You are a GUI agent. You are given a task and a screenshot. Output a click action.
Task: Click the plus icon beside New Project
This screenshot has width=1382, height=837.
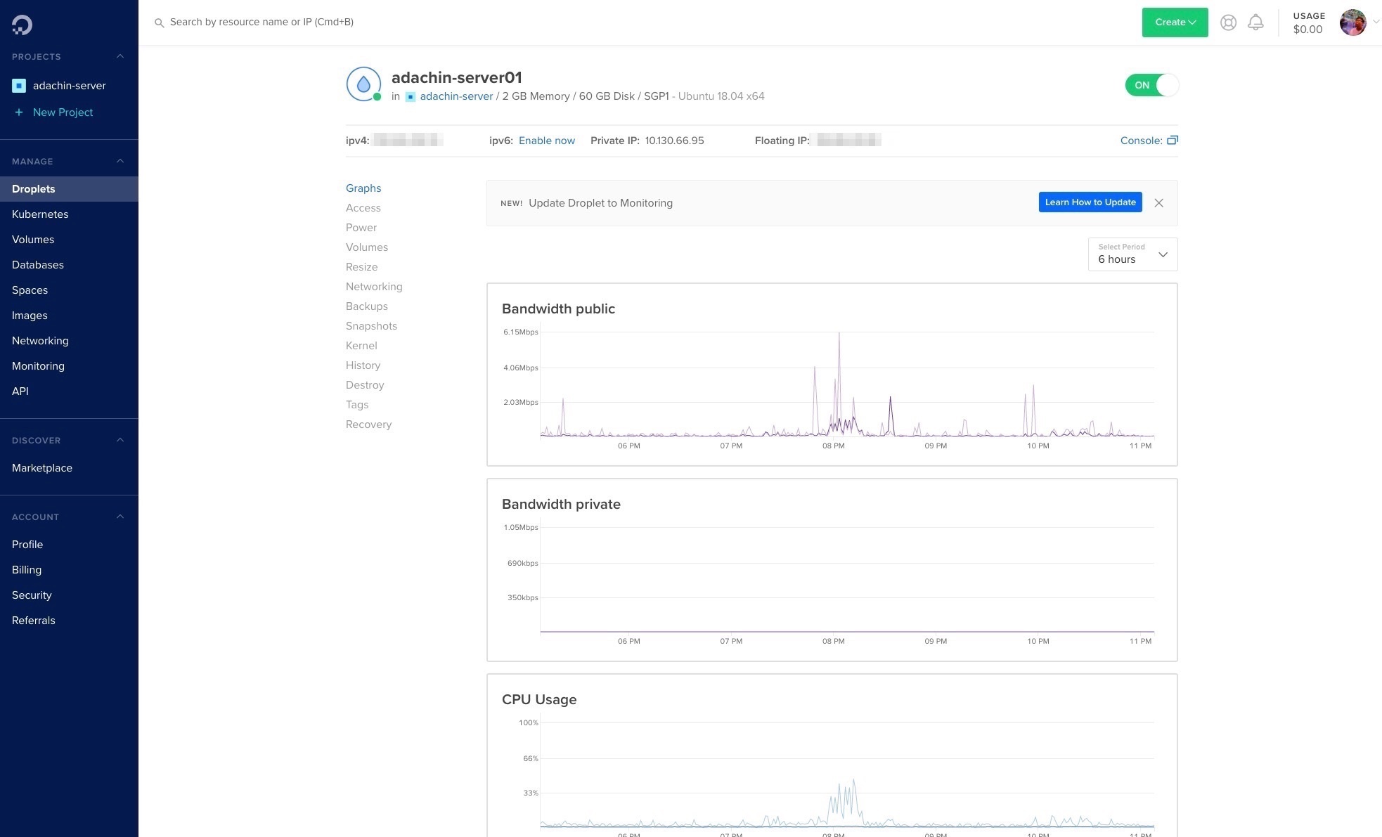(19, 112)
